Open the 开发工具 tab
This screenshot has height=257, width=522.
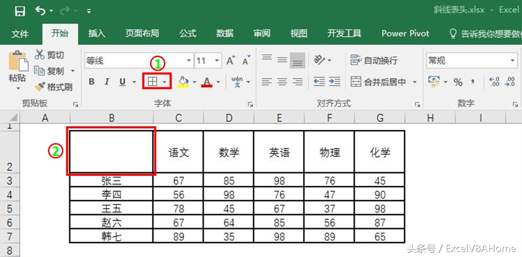[x=344, y=34]
